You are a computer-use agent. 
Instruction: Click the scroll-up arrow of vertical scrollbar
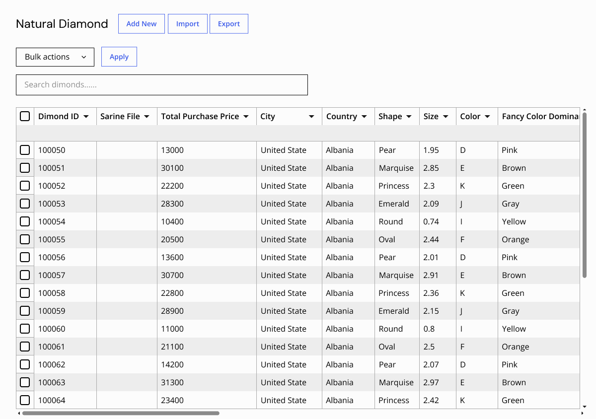[x=585, y=110]
